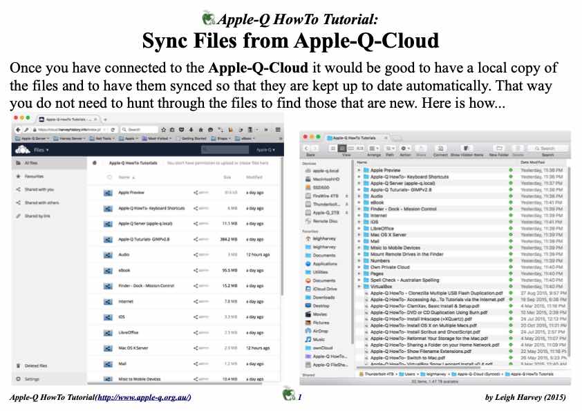Open Deleted files in ownCloud sidebar
The height and width of the screenshot is (411, 582).
coord(32,365)
